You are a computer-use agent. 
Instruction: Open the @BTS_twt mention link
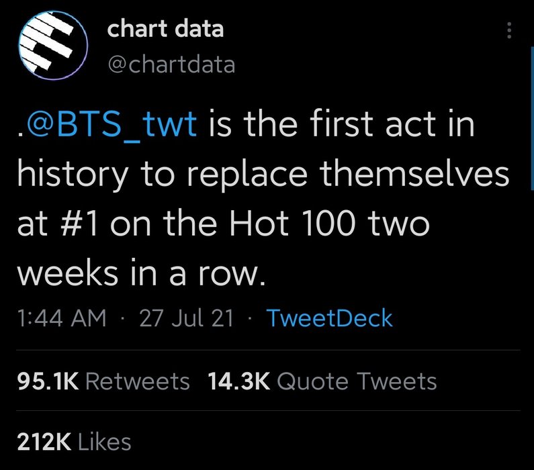click(x=112, y=124)
